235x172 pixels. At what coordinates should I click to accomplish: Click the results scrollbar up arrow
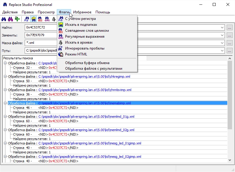tap(230, 59)
